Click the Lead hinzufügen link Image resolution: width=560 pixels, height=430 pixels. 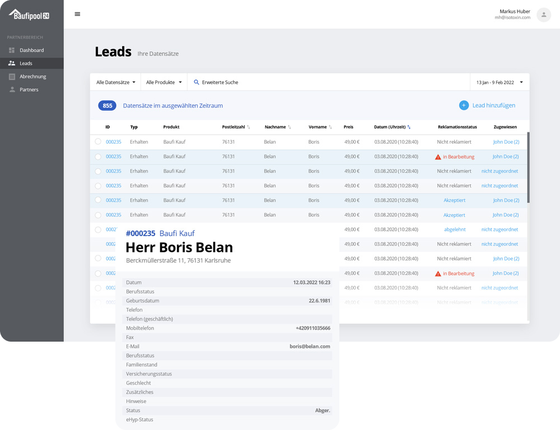pos(493,105)
